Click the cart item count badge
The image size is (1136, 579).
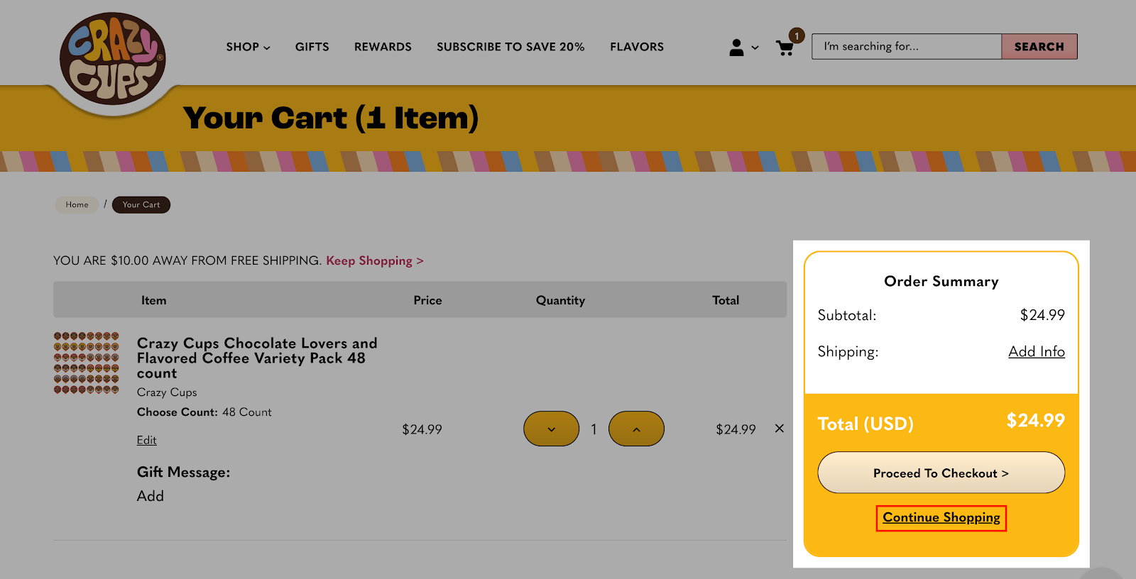[796, 35]
